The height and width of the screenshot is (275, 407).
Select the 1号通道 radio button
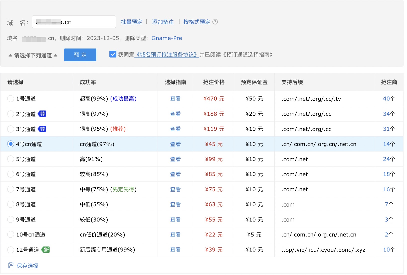pyautogui.click(x=11, y=99)
